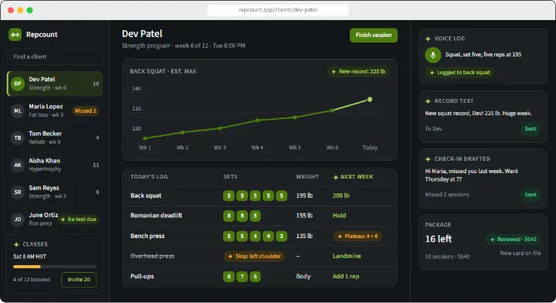
Task: Click the Wk 4 data point on chart
Action: 257,121
